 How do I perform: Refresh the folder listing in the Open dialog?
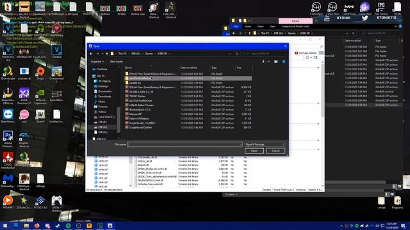tap(237, 54)
